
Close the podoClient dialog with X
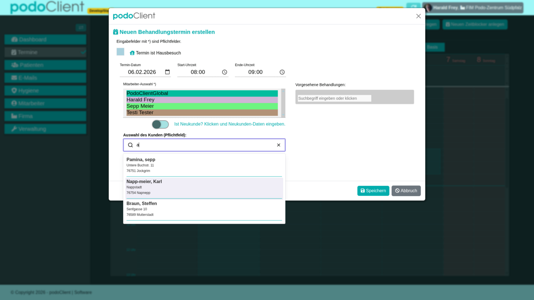pos(418,16)
